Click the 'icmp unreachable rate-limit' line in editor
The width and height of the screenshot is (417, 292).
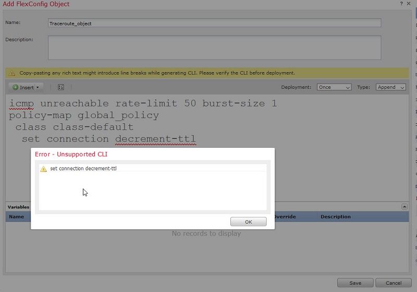[143, 103]
